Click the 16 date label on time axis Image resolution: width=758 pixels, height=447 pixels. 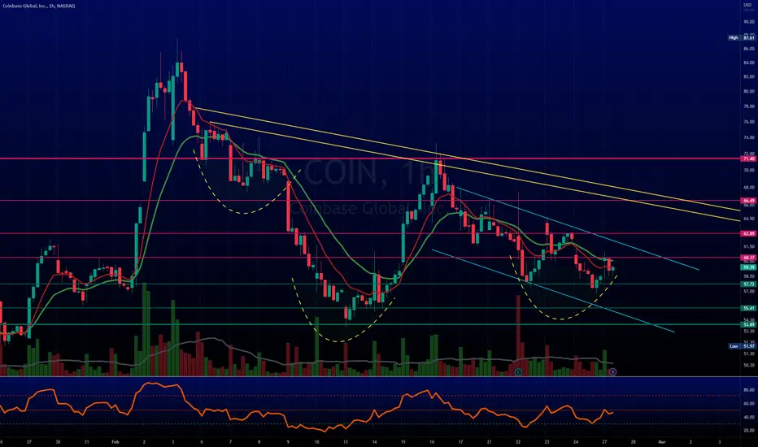pos(432,441)
